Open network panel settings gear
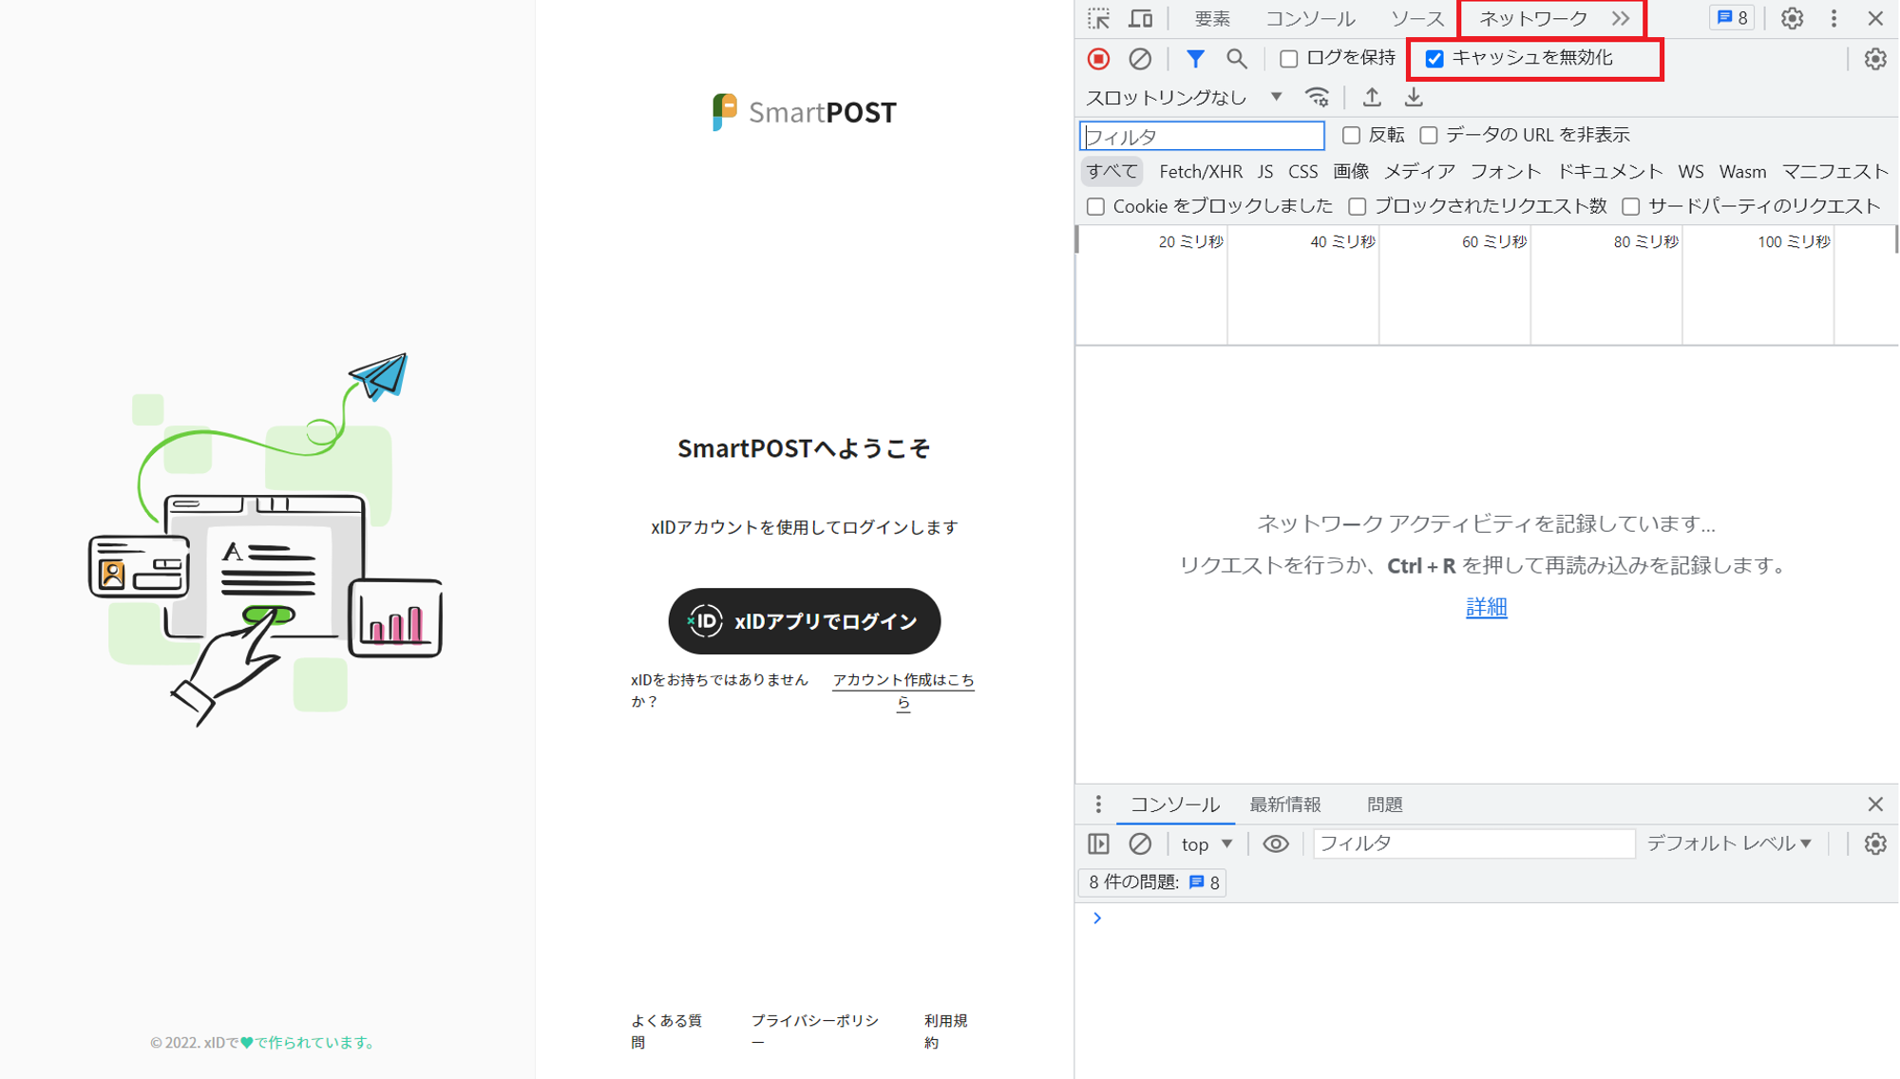The image size is (1900, 1079). tap(1874, 59)
